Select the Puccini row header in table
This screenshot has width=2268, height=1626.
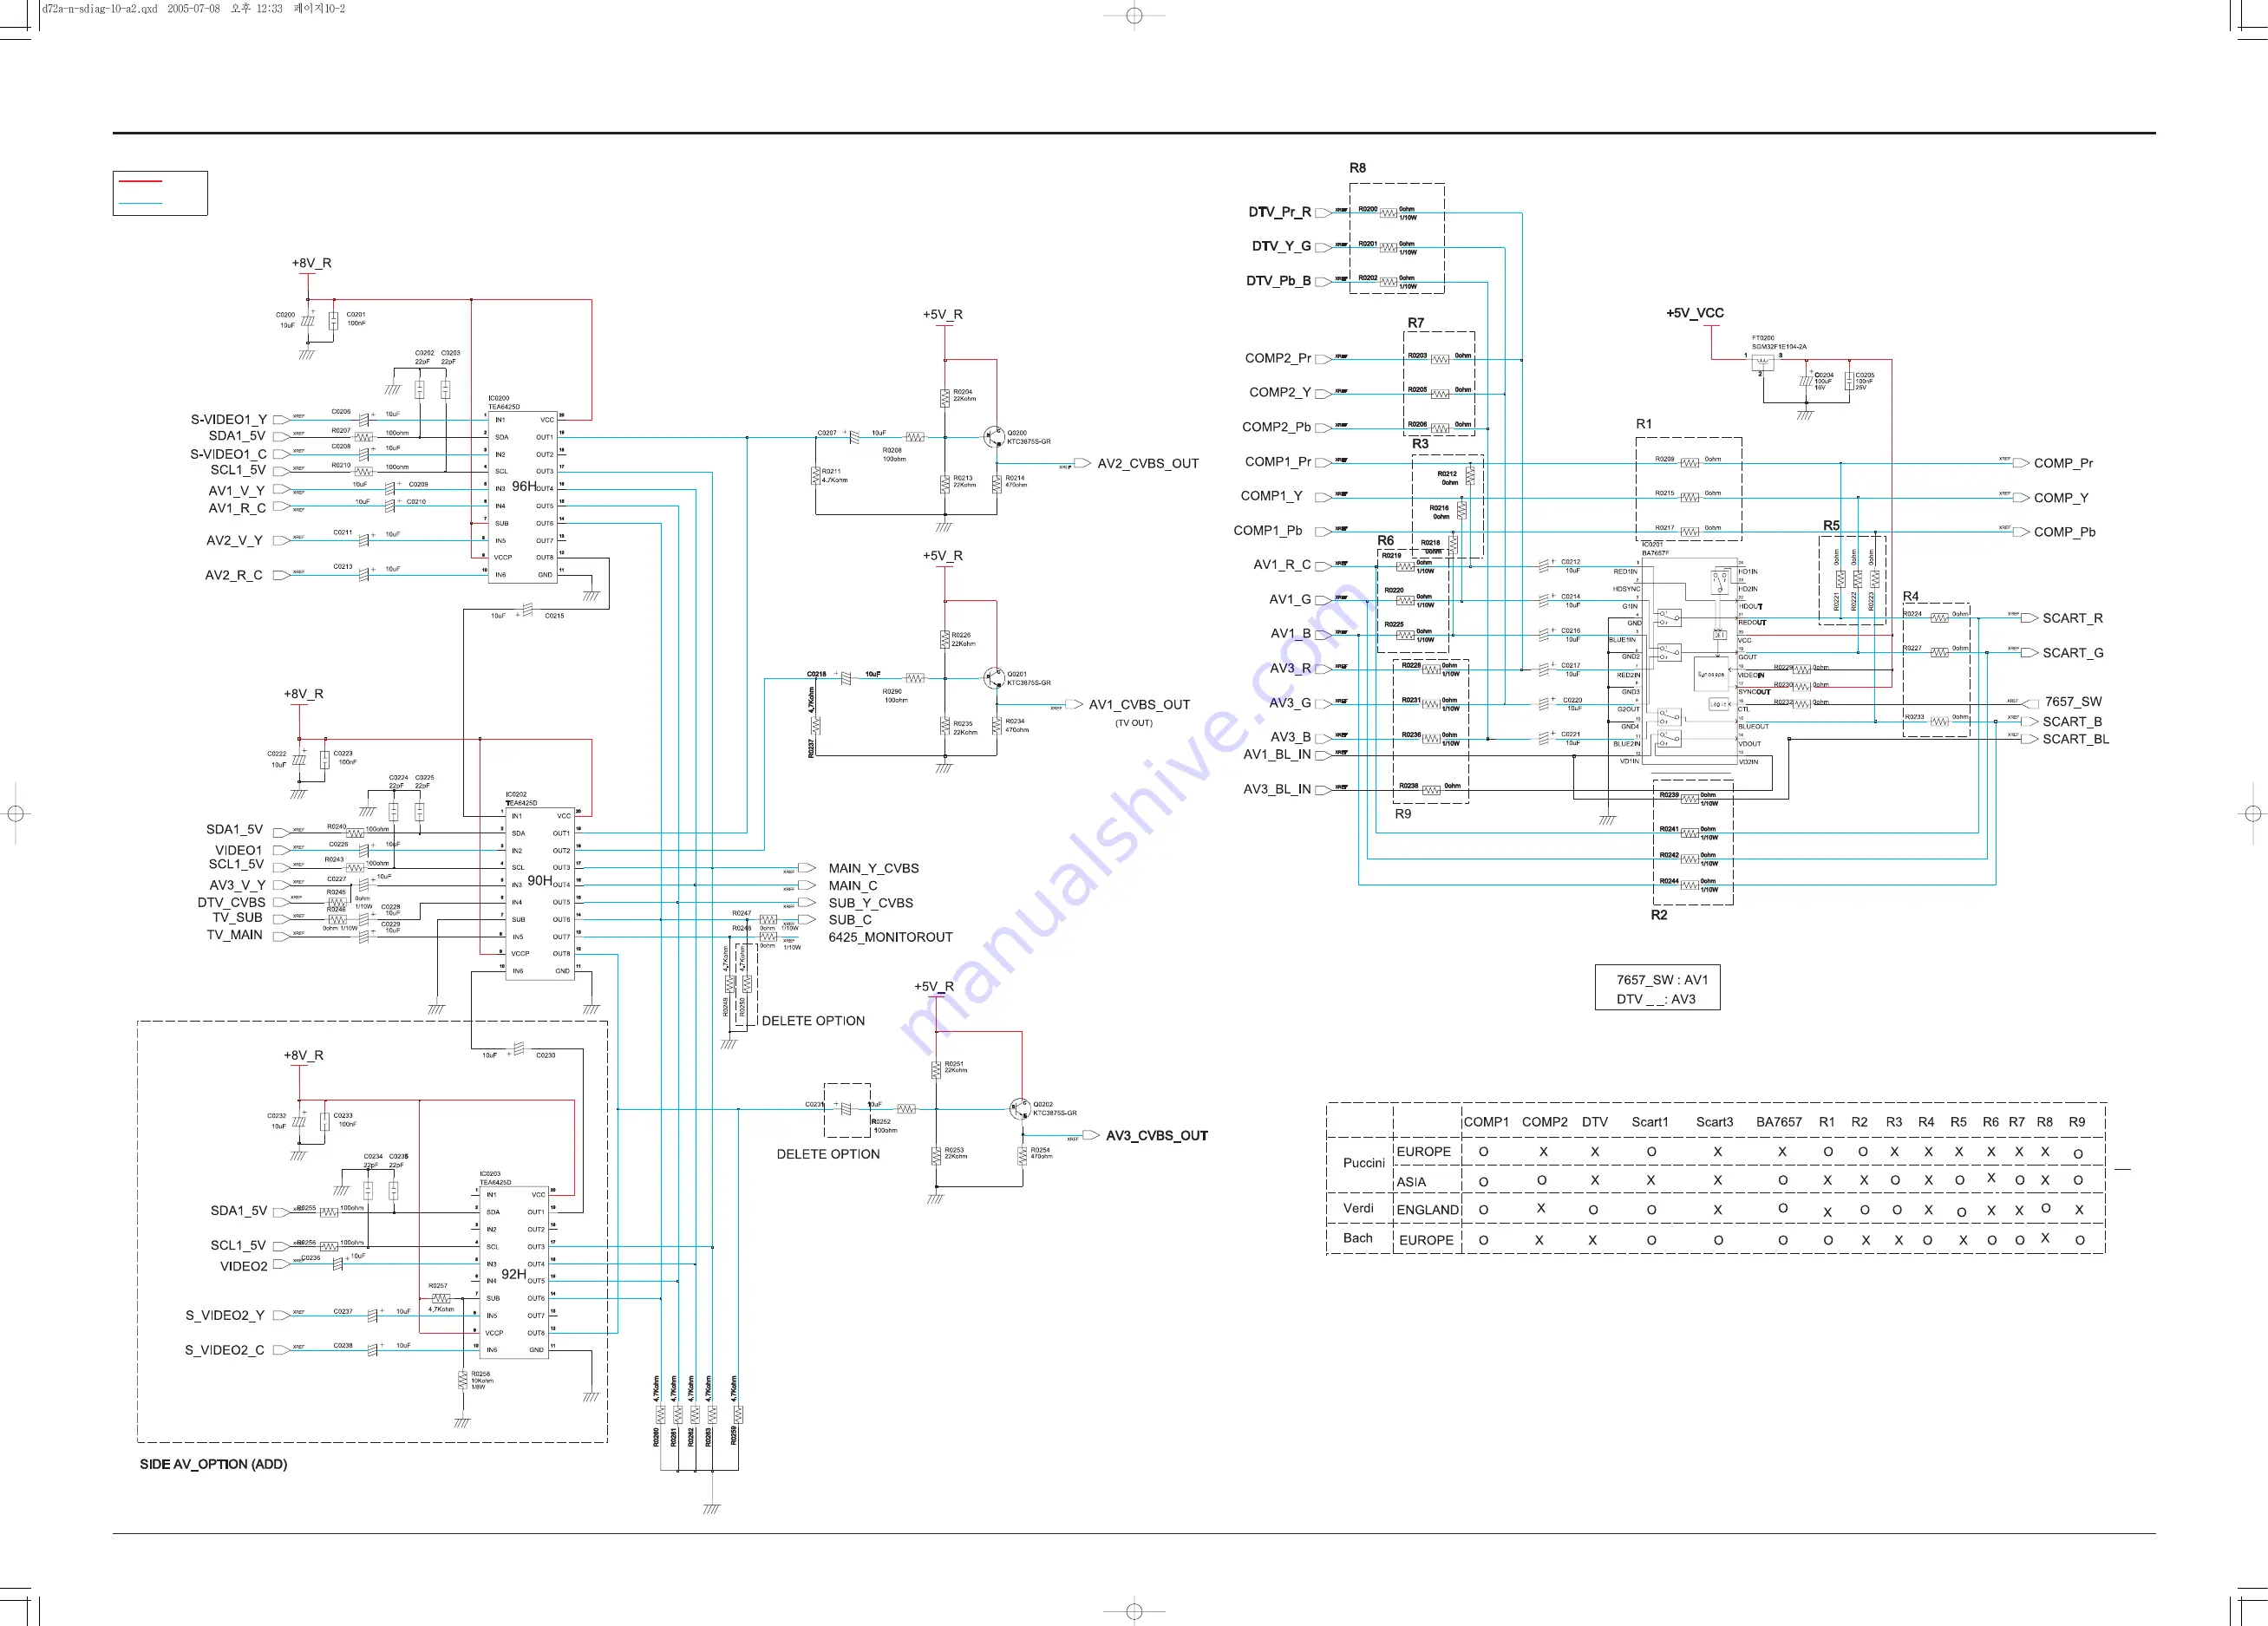[1364, 1163]
